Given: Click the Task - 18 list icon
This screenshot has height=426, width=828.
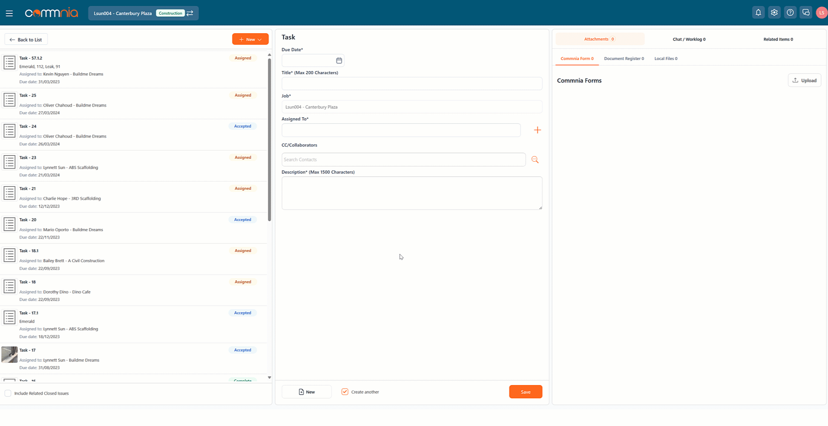Looking at the screenshot, I should click(x=9, y=286).
